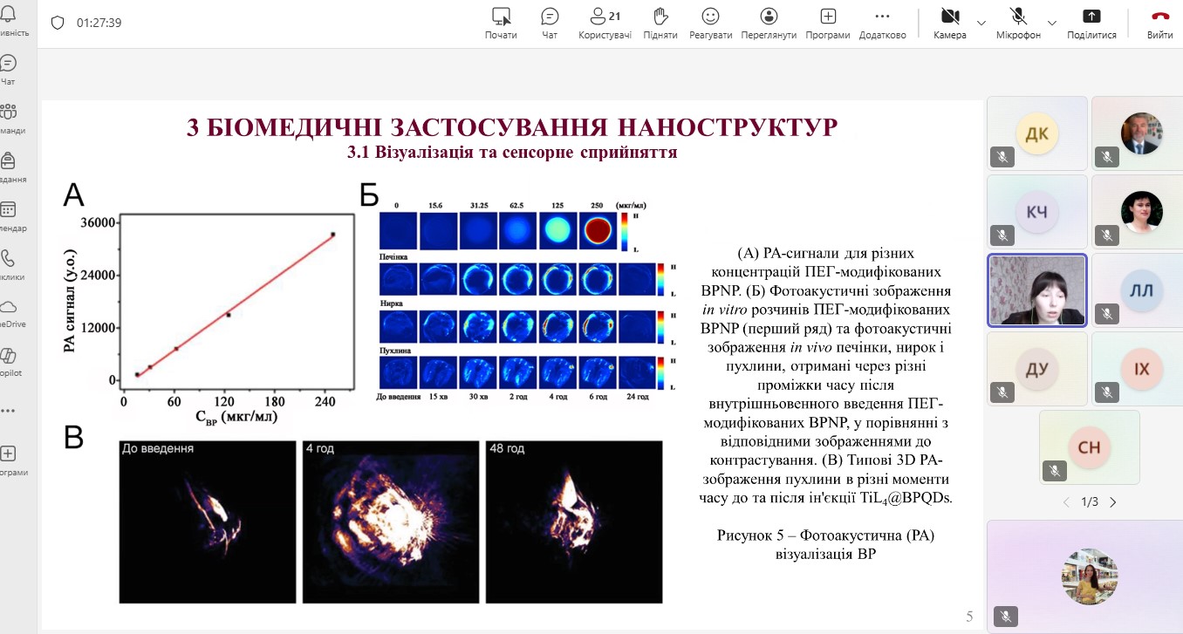
Task: Click the "4 год" 3D PA image
Action: (x=391, y=522)
